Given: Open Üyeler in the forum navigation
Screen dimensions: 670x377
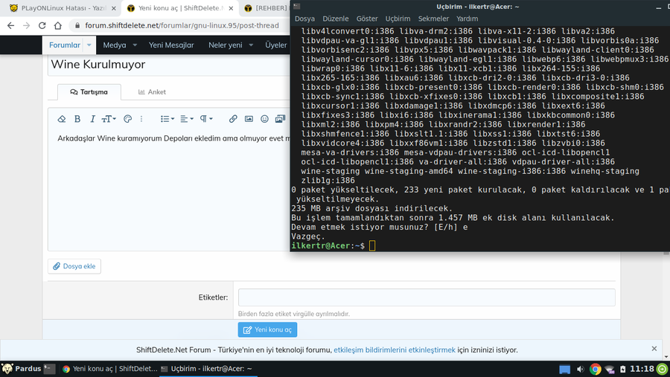Looking at the screenshot, I should (276, 45).
